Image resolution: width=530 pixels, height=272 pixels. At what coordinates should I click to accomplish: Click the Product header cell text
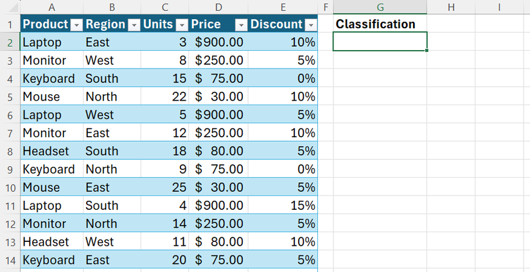[x=46, y=24]
